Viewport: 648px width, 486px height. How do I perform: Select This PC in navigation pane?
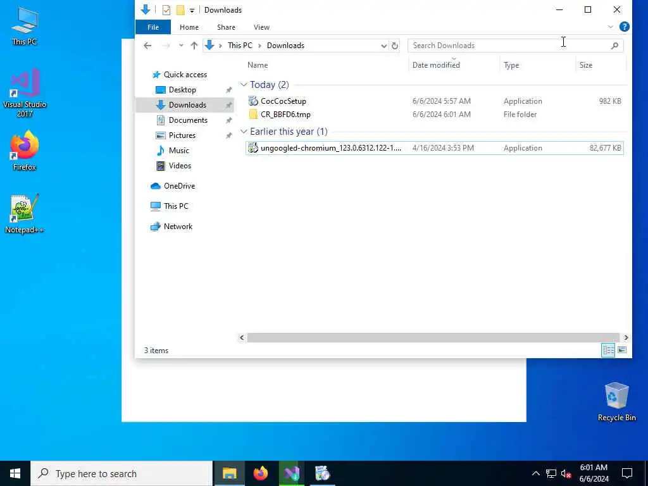coord(176,206)
